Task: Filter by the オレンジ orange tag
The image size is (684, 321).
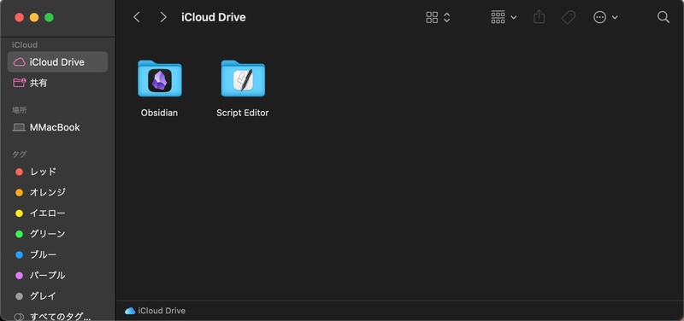Action: 57,192
